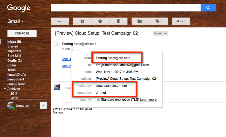Remove the Inbox label with x

[165, 33]
